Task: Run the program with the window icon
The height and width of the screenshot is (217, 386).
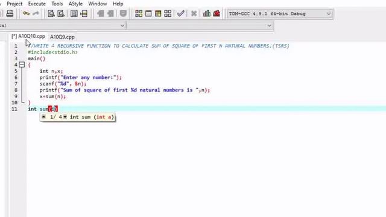Action: point(148,13)
